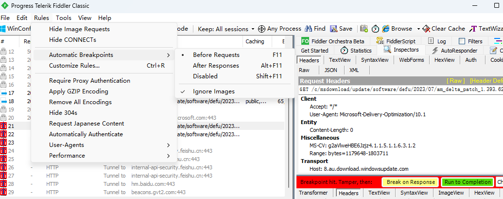Screen dimensions: 503x199
Task: Select Disabled breakpoints option
Action: 205,76
